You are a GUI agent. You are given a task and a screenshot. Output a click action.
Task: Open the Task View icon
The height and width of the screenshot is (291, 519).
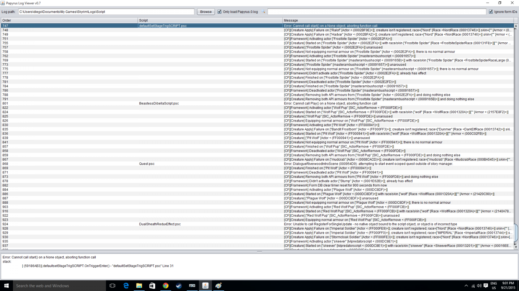point(113,286)
